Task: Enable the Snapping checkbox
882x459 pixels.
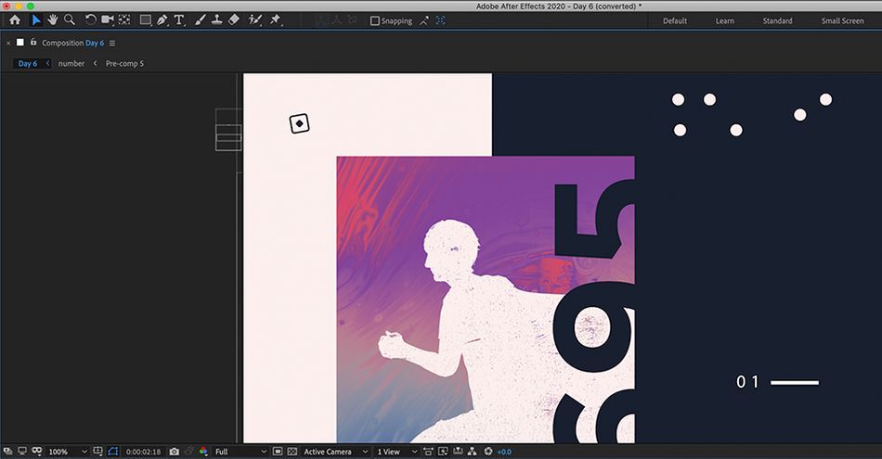Action: (x=375, y=20)
